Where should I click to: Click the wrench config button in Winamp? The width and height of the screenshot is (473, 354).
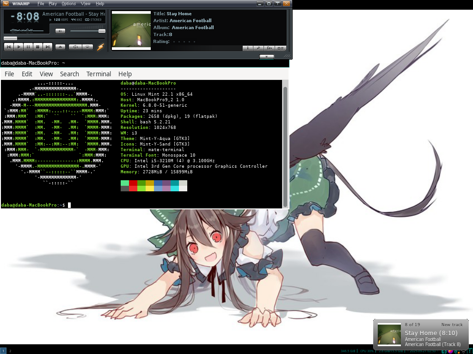coord(258,48)
